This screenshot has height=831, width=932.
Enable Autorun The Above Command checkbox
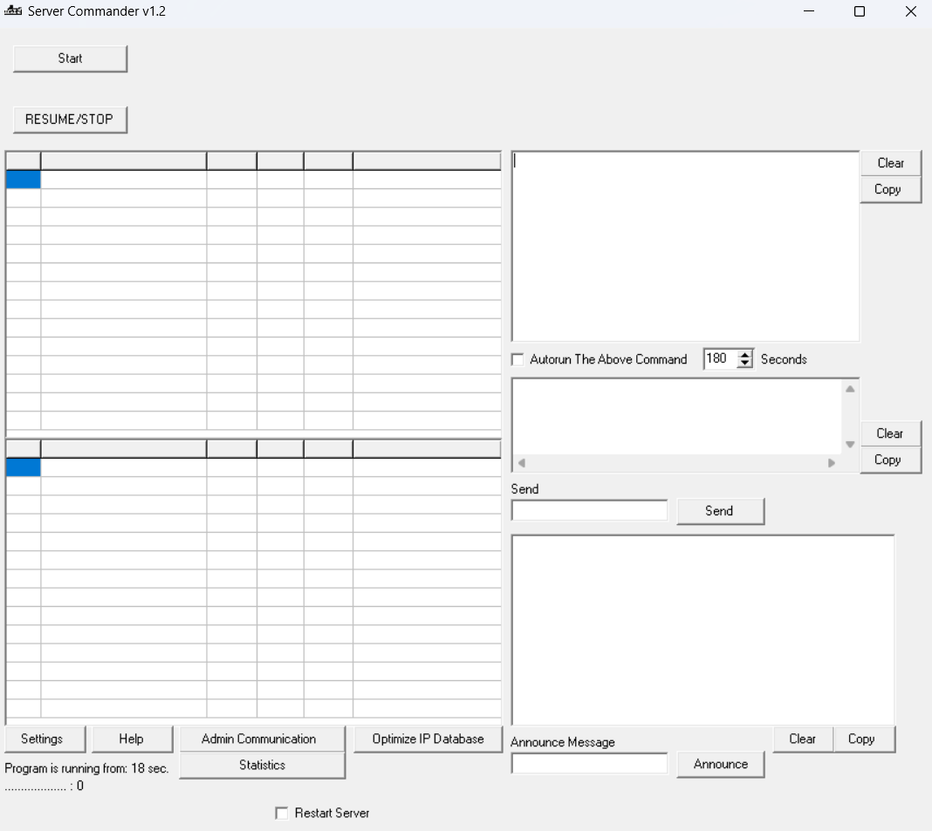pyautogui.click(x=517, y=359)
